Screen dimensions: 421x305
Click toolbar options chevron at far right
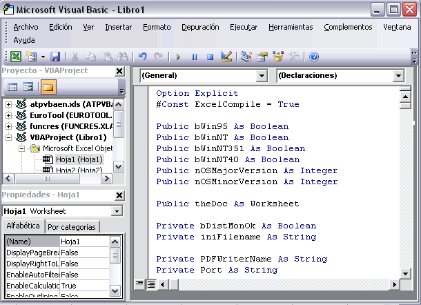[414, 57]
